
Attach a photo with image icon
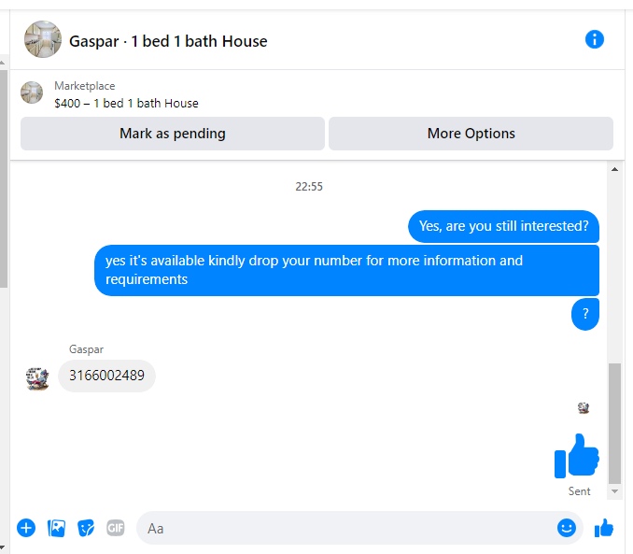(x=56, y=528)
